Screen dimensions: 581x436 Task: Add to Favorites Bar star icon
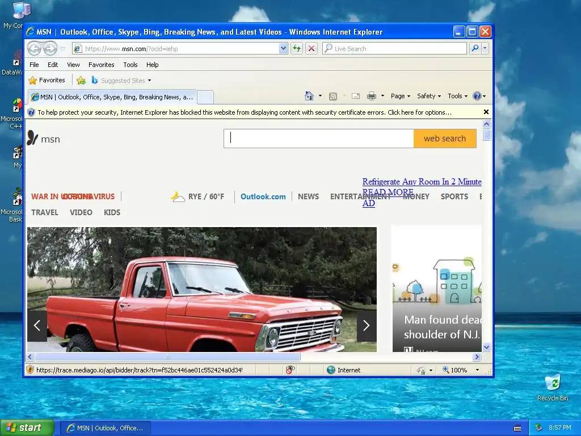(x=81, y=80)
